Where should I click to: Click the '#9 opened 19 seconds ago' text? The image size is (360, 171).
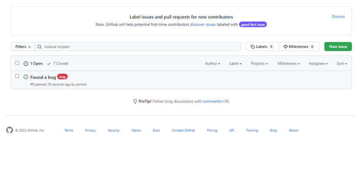point(50,84)
